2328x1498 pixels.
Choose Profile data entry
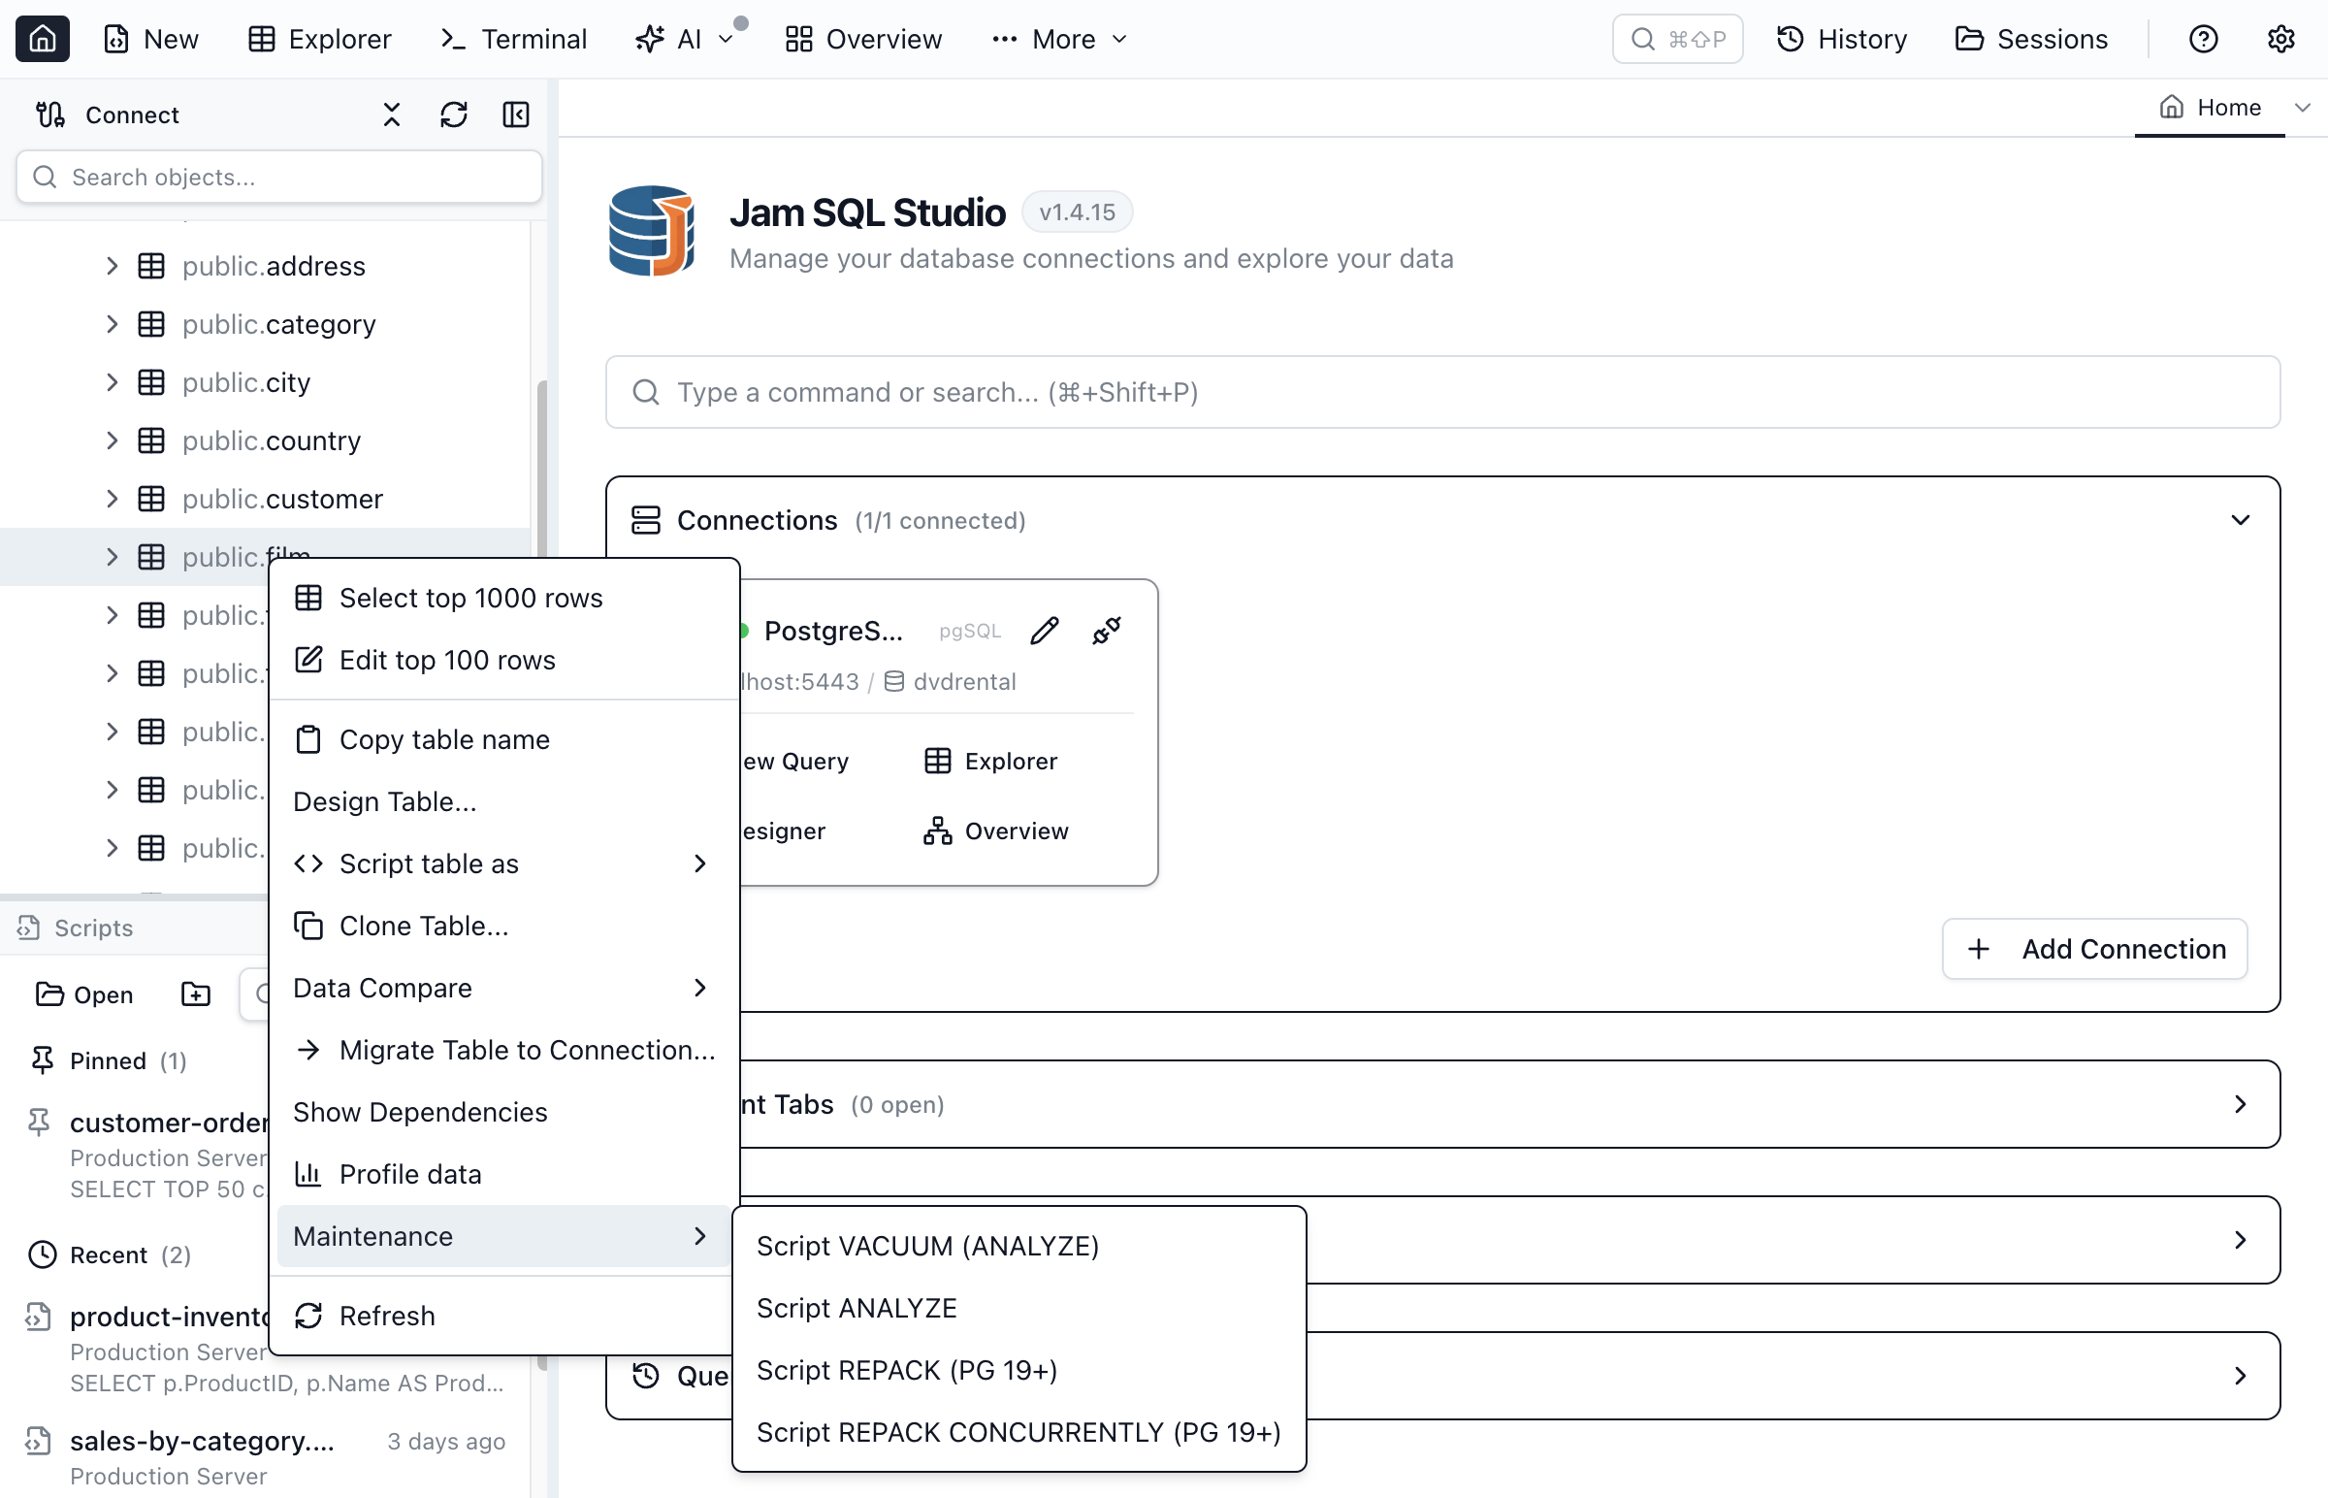(x=503, y=1176)
